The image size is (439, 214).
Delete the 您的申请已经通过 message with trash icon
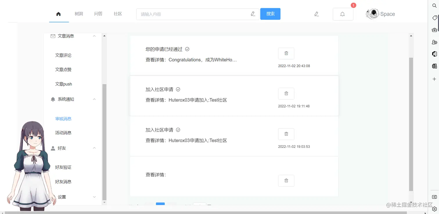286,53
